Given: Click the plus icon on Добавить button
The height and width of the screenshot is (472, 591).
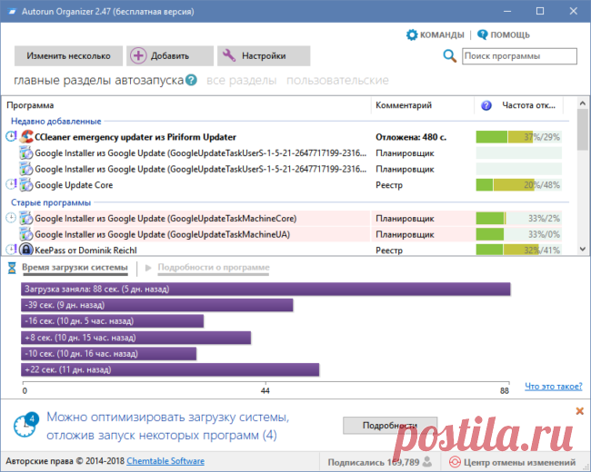Looking at the screenshot, I should point(138,56).
